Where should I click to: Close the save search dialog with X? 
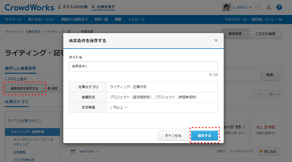[x=216, y=41]
